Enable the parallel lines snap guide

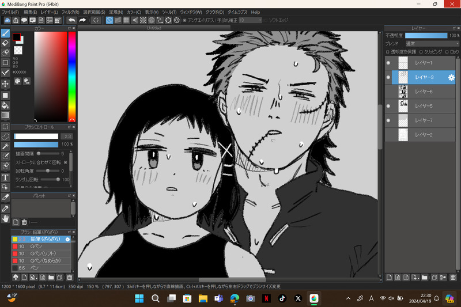(x=118, y=20)
